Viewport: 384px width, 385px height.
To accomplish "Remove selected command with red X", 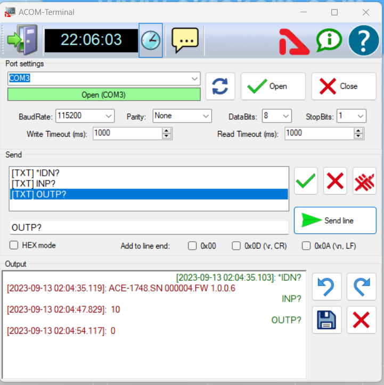I will (x=335, y=181).
